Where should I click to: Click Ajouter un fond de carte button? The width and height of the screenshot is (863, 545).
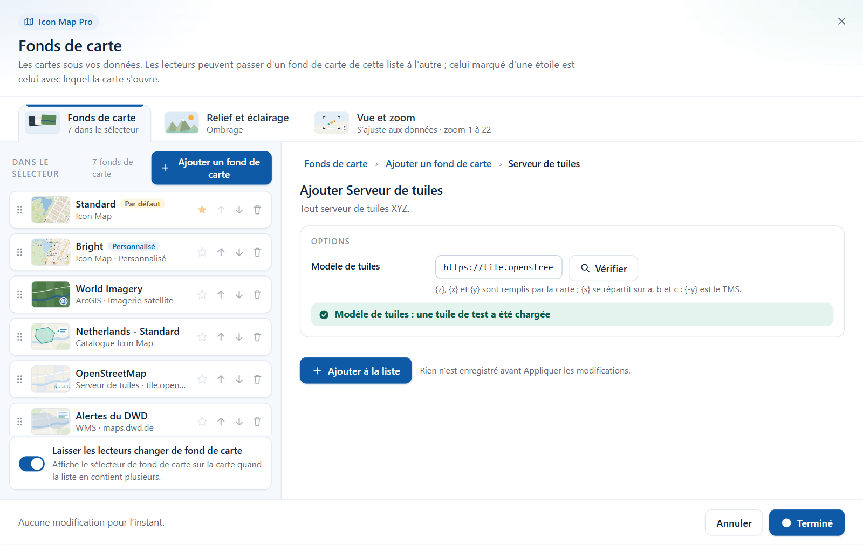tap(211, 168)
